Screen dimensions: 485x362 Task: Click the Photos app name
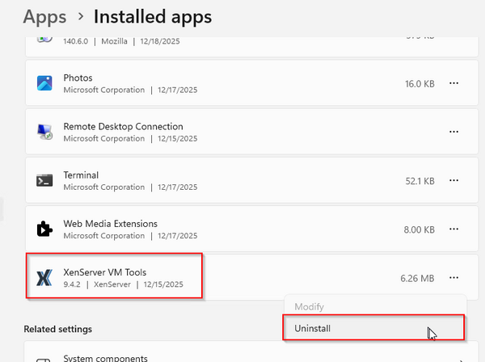point(80,78)
